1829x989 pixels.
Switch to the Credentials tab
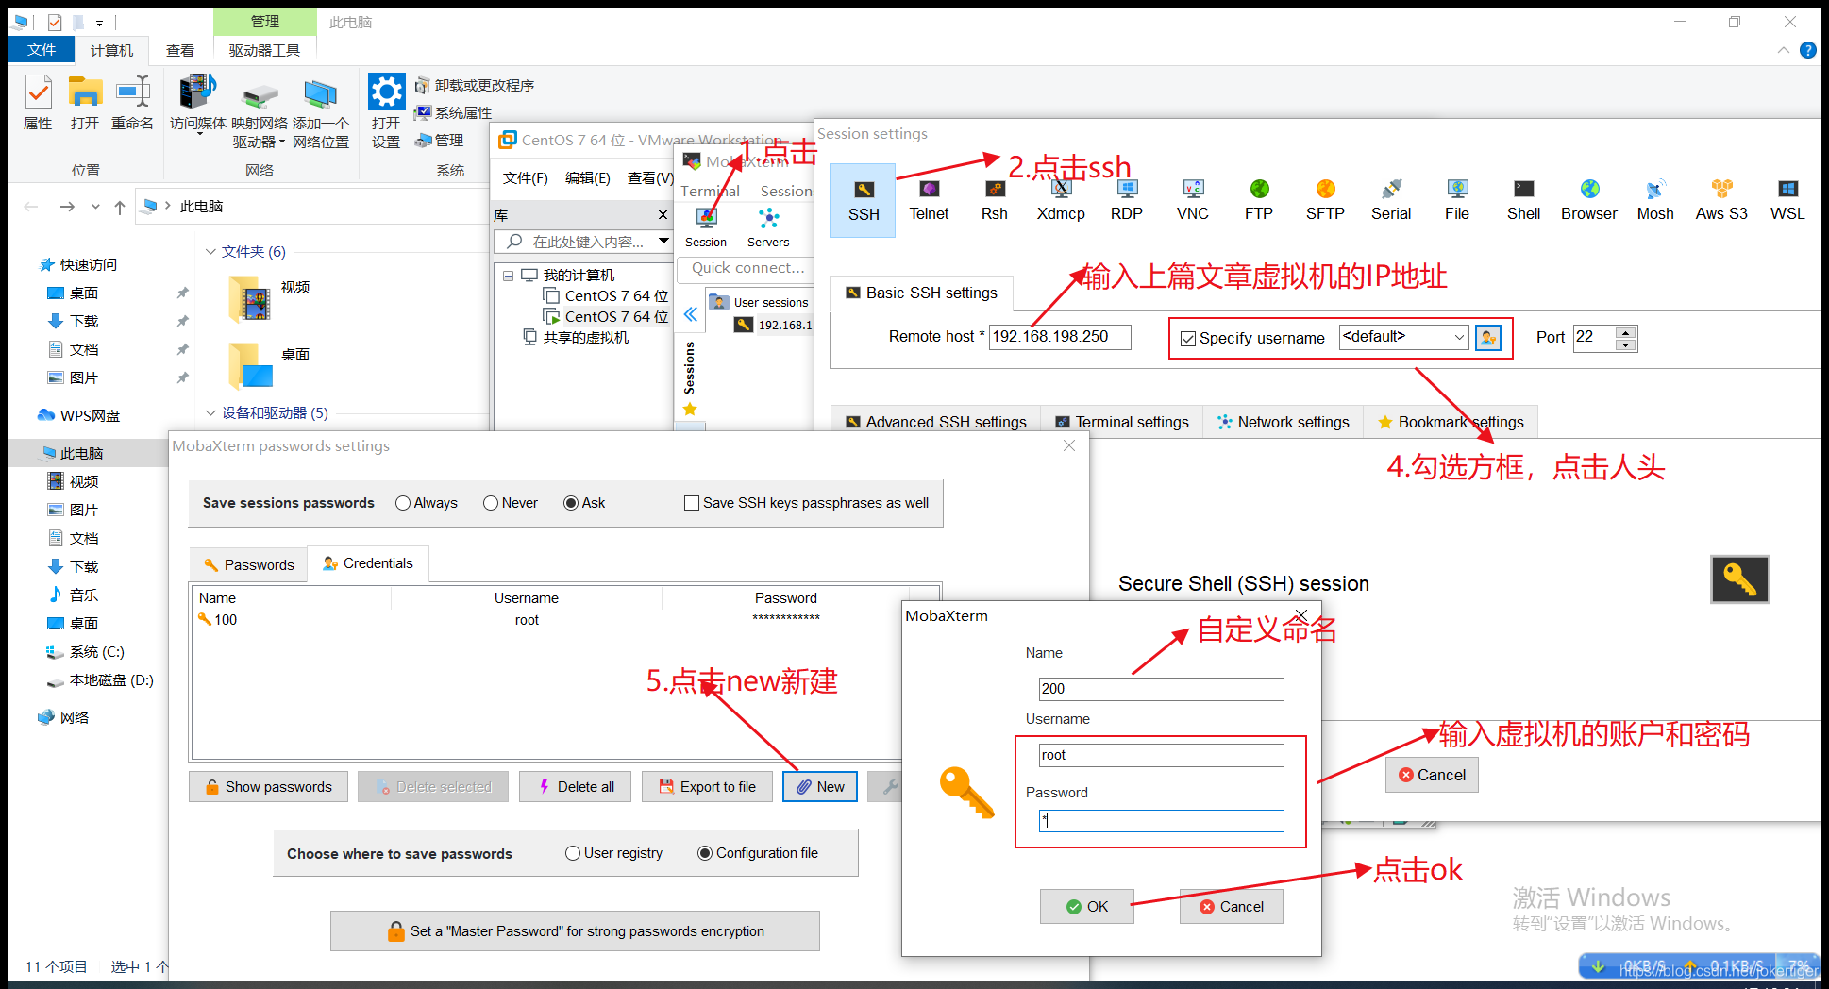pos(368,563)
